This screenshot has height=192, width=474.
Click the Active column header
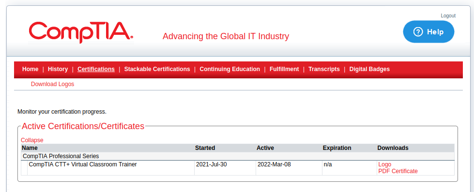tap(265, 148)
